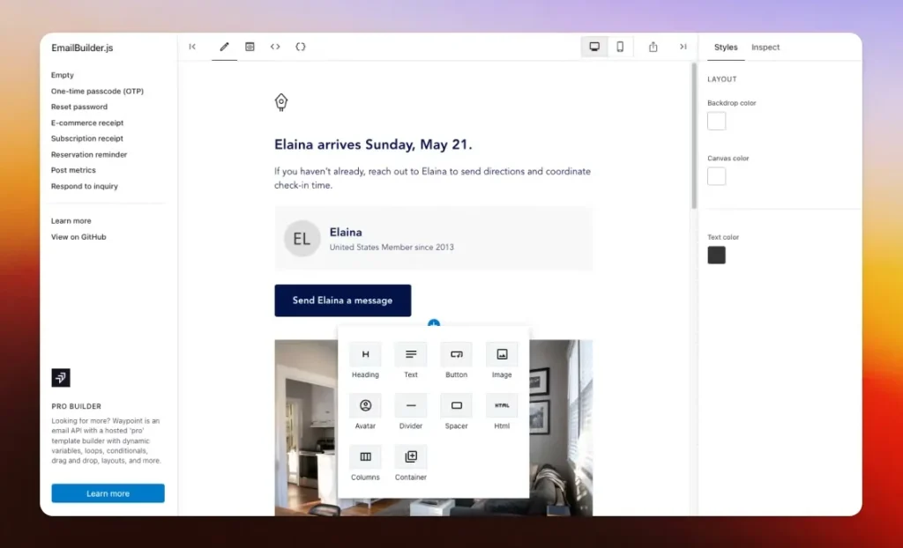The image size is (903, 548).
Task: Switch to the Inspect tab
Action: (765, 48)
